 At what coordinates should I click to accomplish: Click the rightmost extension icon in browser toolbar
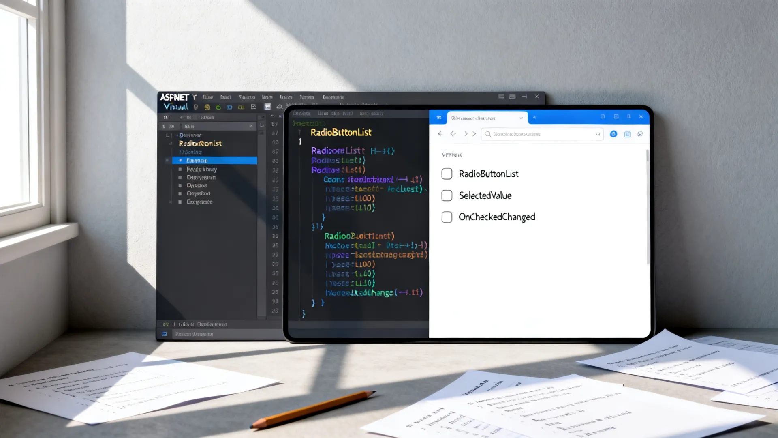click(x=640, y=134)
